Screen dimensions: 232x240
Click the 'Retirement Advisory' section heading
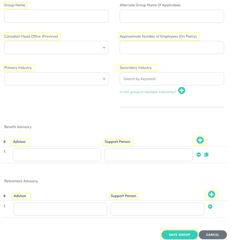[21, 181]
